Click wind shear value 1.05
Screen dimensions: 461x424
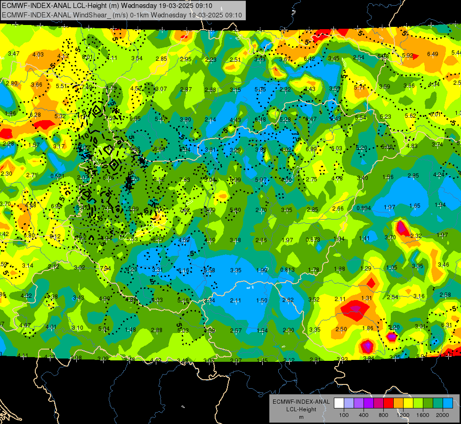[392, 268]
